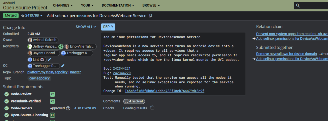Click the search magnifier icon
This screenshot has width=328, height=121.
tap(298, 6)
